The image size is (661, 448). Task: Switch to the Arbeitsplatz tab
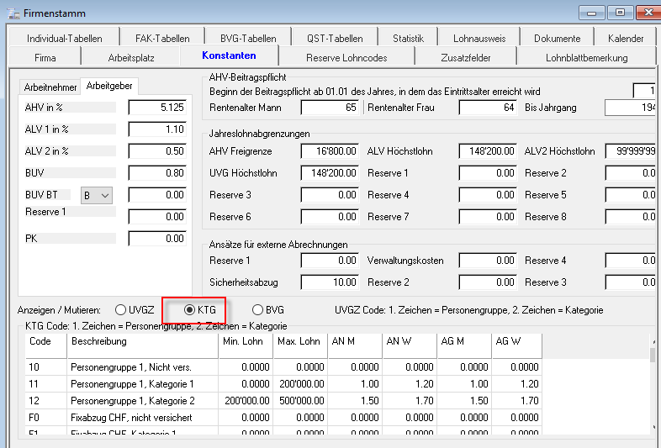[131, 58]
